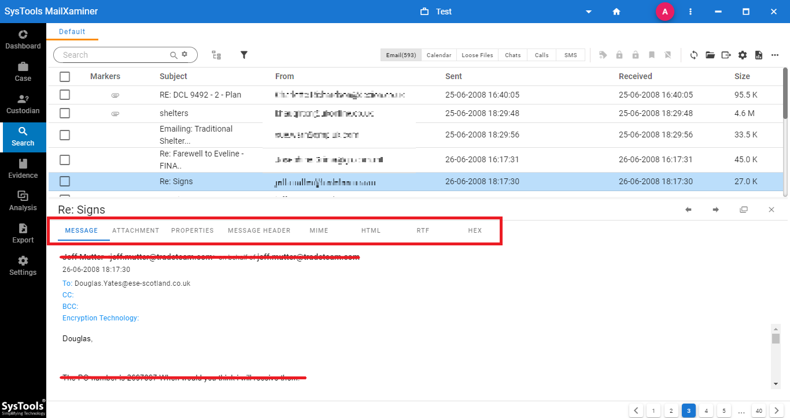Image resolution: width=790 pixels, height=418 pixels.
Task: Select the Email(593) tab
Action: [x=401, y=55]
